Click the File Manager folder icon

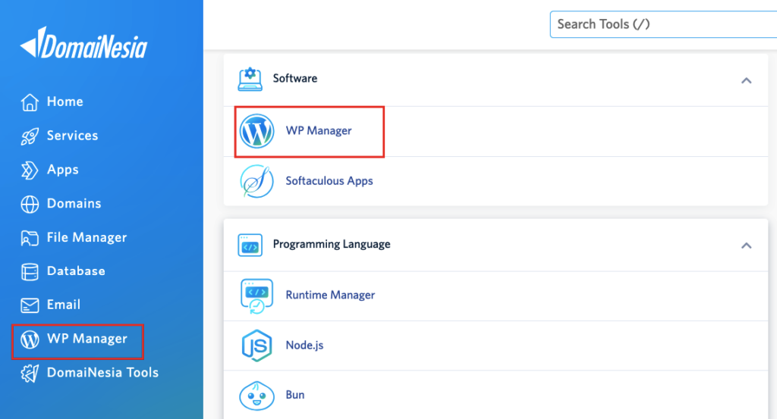point(30,238)
